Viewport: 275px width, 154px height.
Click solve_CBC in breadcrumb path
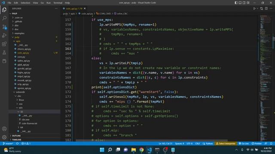click(x=121, y=13)
